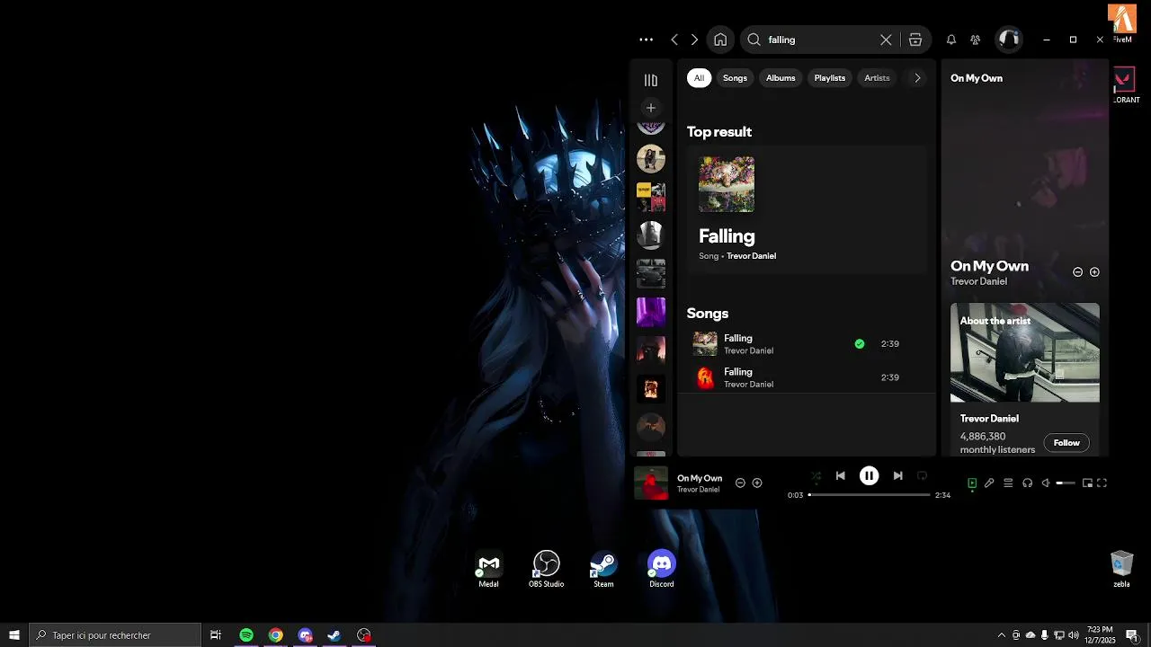Image resolution: width=1151 pixels, height=647 pixels.
Task: Open the miniplayer icon
Action: tap(1087, 483)
